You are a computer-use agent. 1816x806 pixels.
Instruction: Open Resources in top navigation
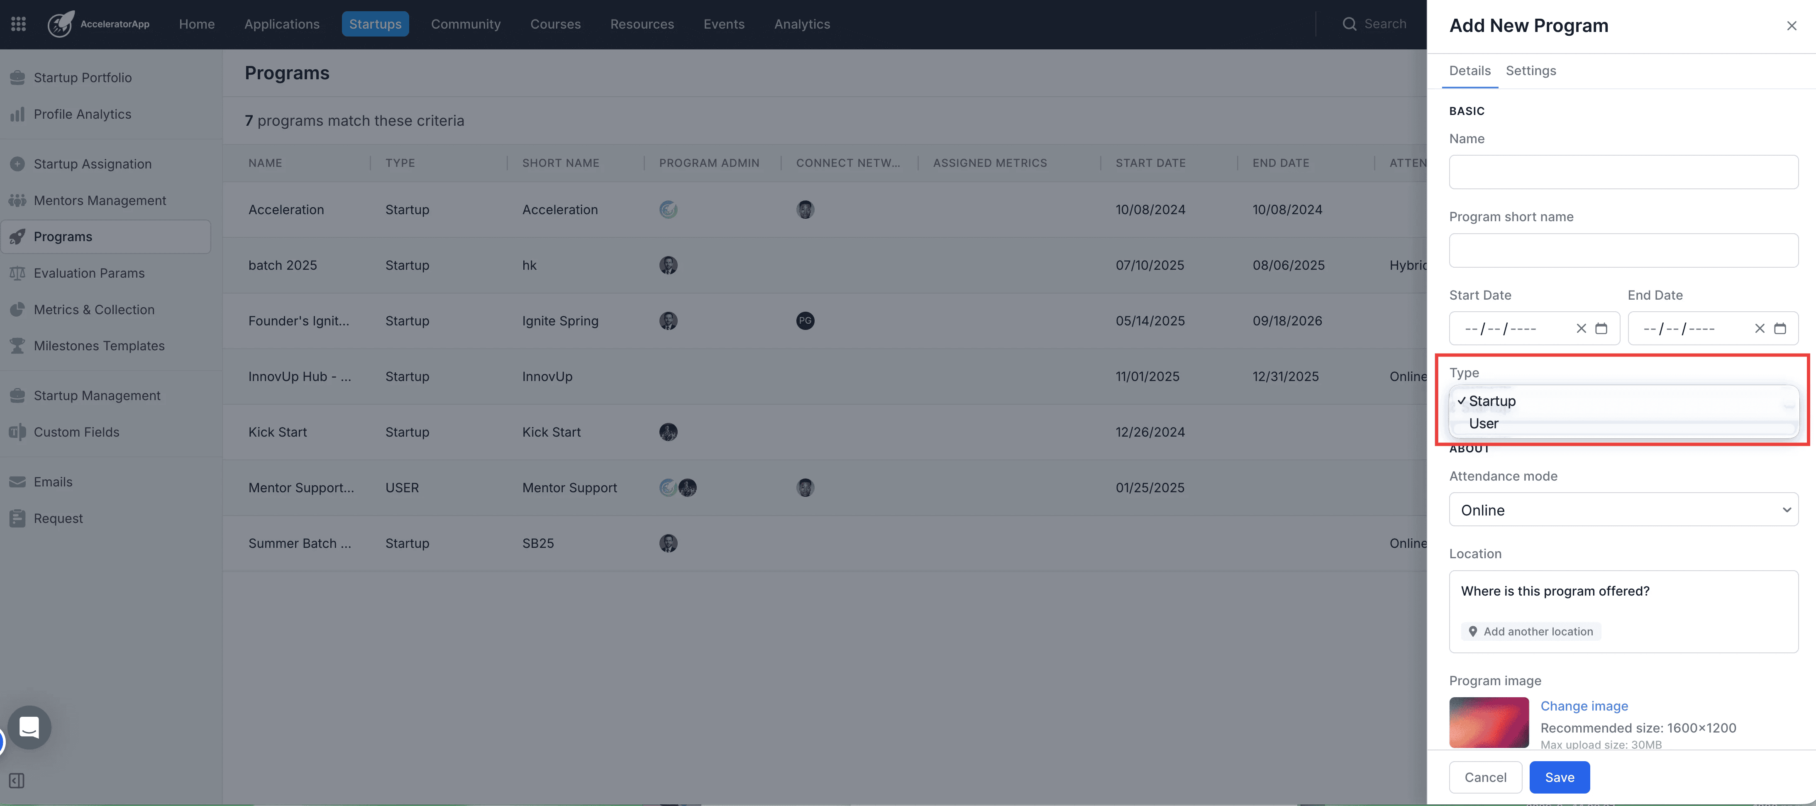click(x=642, y=24)
